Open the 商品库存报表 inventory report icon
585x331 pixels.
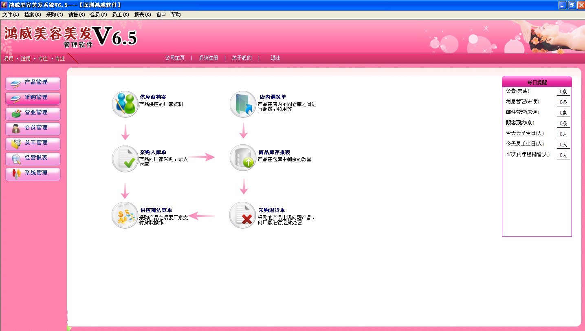coord(243,158)
